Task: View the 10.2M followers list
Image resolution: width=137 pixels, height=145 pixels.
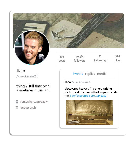Action: pyautogui.click(x=79, y=59)
